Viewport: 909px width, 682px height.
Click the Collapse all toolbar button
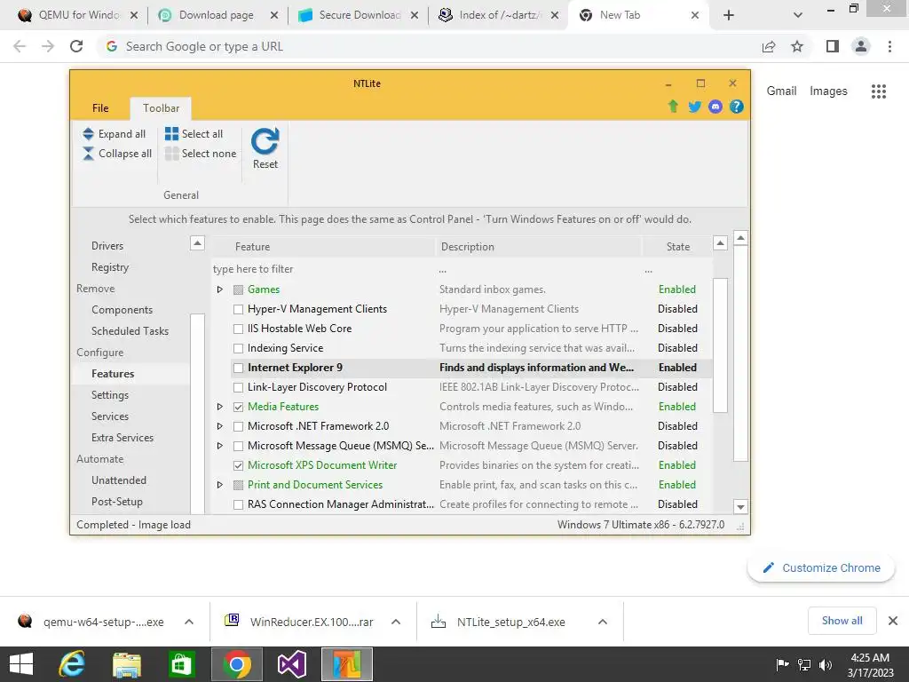pos(117,154)
